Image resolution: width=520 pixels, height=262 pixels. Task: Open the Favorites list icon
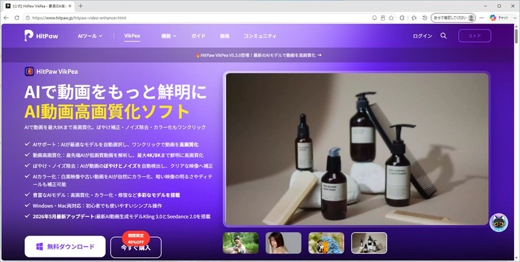[x=414, y=18]
